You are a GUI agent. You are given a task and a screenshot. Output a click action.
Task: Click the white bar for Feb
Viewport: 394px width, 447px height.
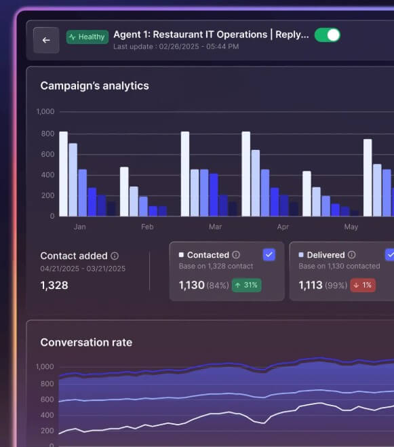(x=124, y=191)
